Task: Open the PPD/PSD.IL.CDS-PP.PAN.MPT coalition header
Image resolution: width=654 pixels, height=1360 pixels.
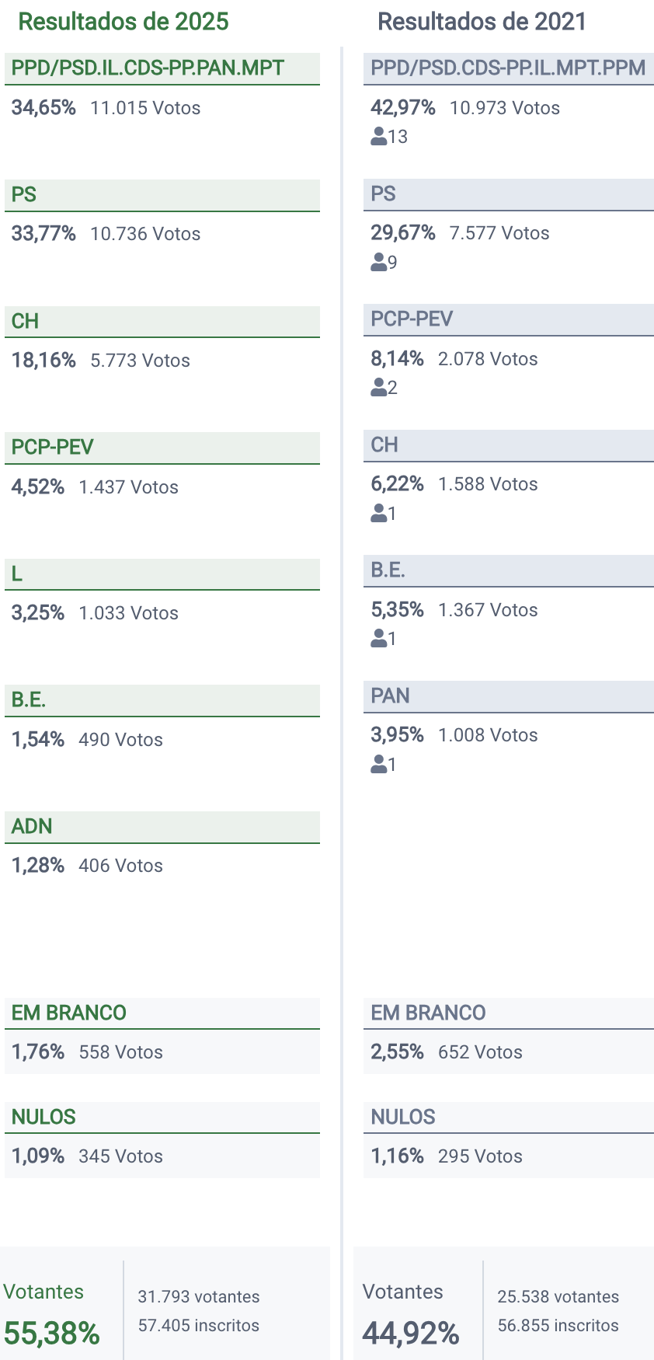Action: click(148, 68)
